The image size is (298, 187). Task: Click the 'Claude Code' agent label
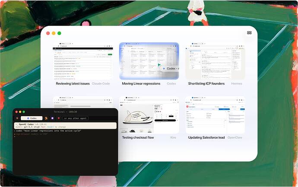tap(101, 84)
